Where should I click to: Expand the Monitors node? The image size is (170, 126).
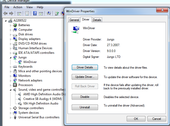click(x=10, y=76)
